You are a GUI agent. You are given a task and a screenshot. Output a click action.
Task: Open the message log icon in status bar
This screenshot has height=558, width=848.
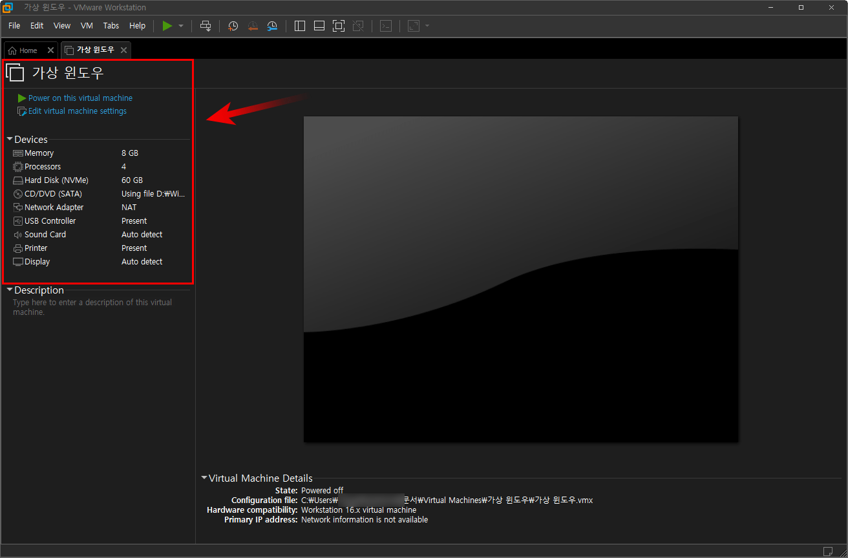point(828,551)
